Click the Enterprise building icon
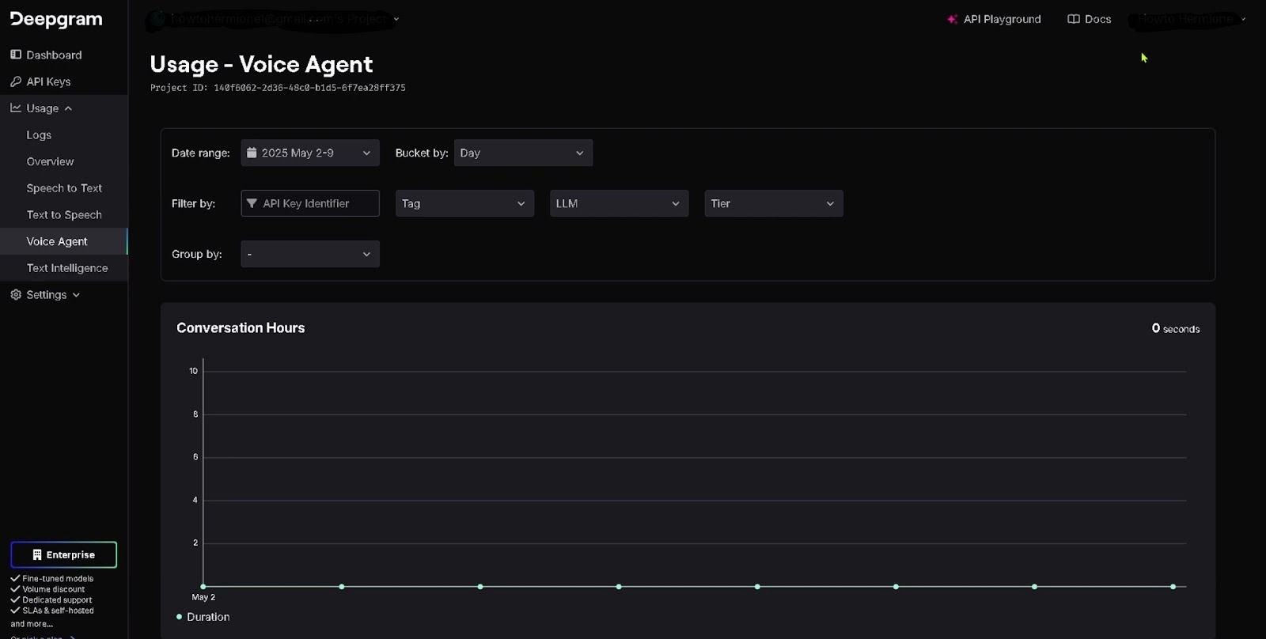Image resolution: width=1266 pixels, height=639 pixels. [x=37, y=554]
